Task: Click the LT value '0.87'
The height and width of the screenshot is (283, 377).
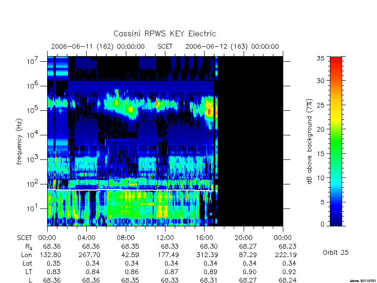Action: click(x=171, y=272)
